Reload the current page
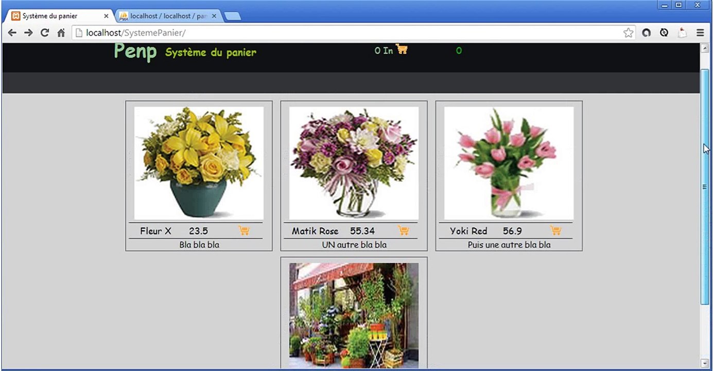 point(45,33)
